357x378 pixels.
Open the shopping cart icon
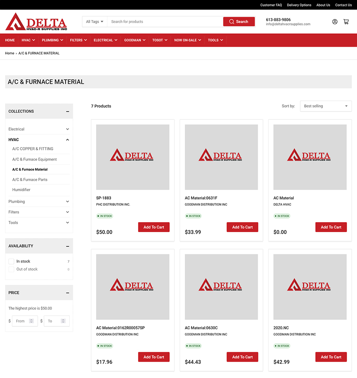(x=346, y=22)
